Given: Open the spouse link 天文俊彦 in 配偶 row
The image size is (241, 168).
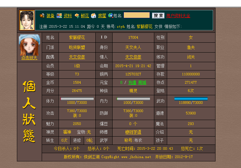Looking at the screenshot, I should tap(77, 57).
